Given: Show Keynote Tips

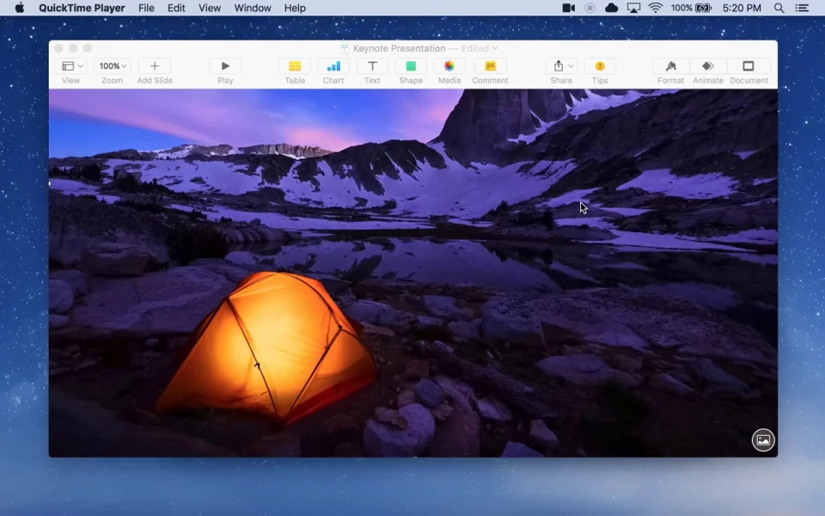Looking at the screenshot, I should click(600, 67).
